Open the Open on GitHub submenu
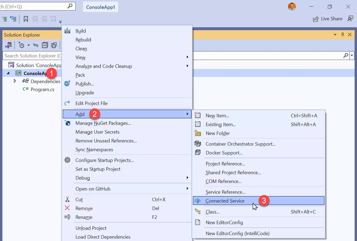This screenshot has width=357, height=241. click(x=127, y=189)
